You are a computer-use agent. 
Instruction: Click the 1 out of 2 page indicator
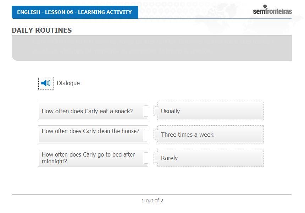152,201
